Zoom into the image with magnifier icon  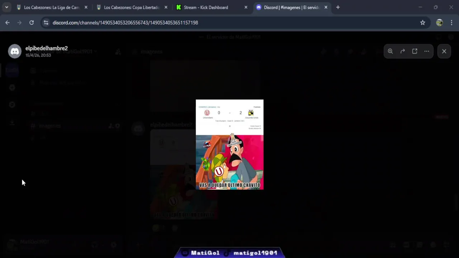(390, 51)
